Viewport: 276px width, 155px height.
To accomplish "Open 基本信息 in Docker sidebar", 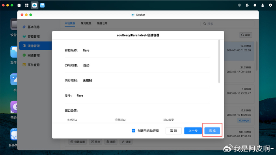I will pyautogui.click(x=34, y=27).
